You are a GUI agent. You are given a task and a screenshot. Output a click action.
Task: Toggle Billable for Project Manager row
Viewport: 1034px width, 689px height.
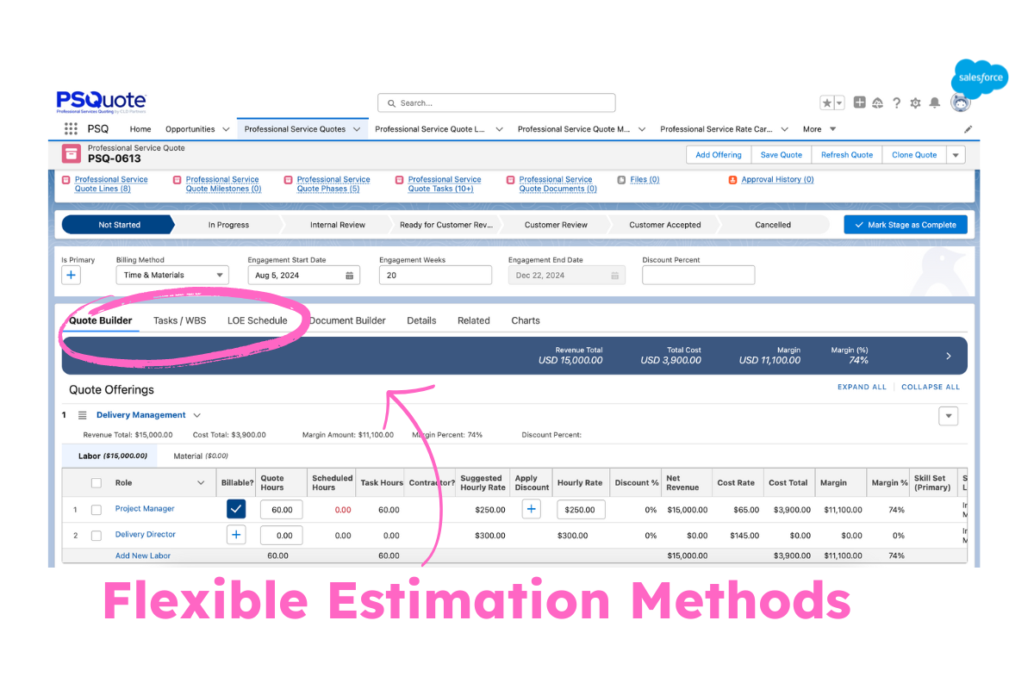click(236, 509)
